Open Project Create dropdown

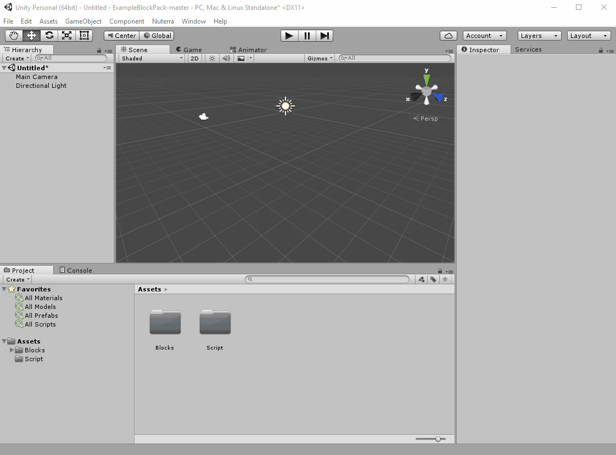pos(17,279)
